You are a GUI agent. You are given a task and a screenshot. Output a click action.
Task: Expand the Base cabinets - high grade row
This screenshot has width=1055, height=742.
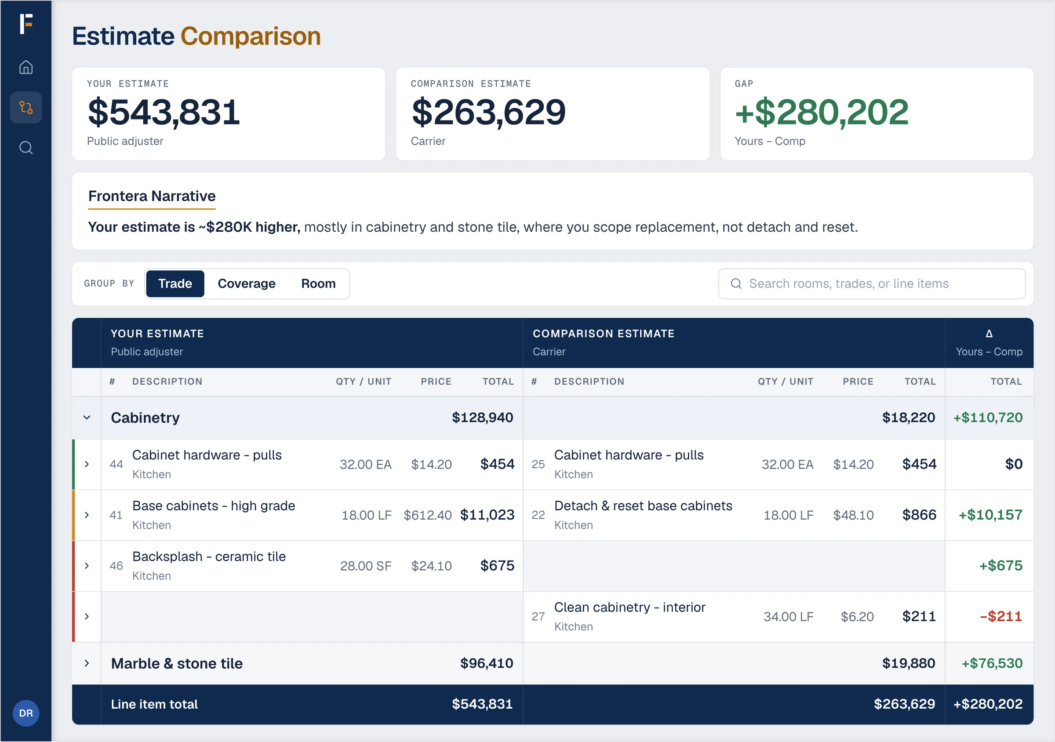tap(87, 515)
